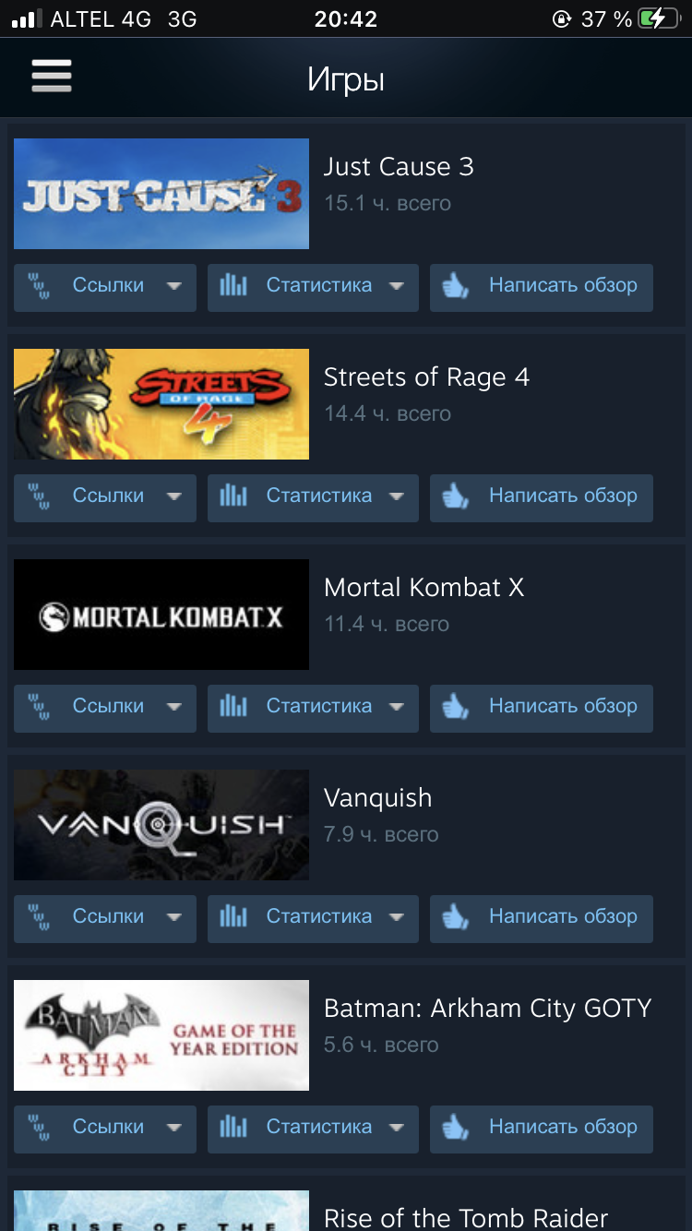
Task: Click Написать обзор for Streets of Rage 4
Action: 542,497
